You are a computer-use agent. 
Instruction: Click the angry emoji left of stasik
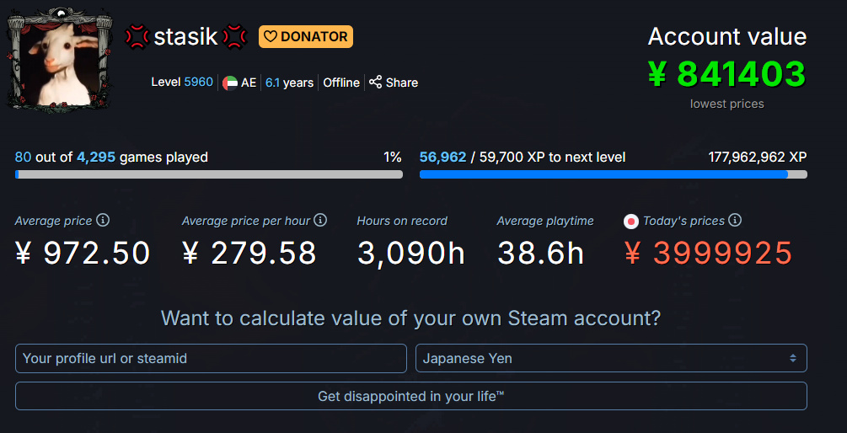click(x=137, y=37)
